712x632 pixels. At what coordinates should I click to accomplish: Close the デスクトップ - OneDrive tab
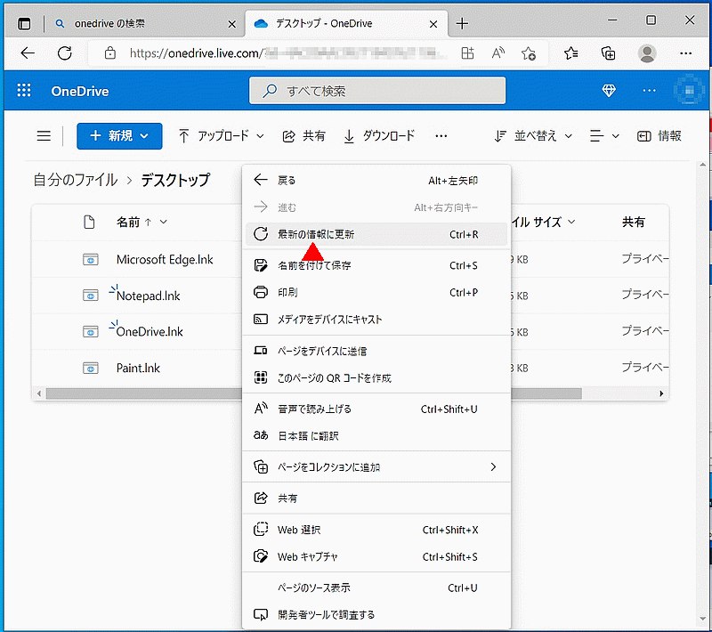click(x=433, y=24)
